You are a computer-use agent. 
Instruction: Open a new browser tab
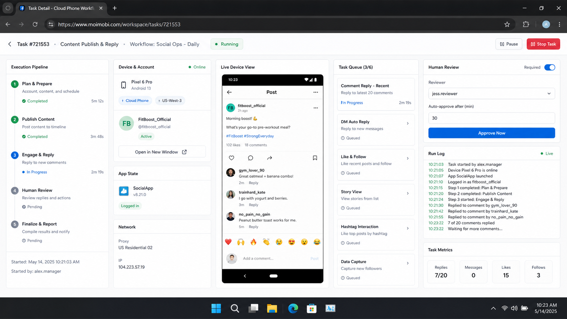point(115,8)
